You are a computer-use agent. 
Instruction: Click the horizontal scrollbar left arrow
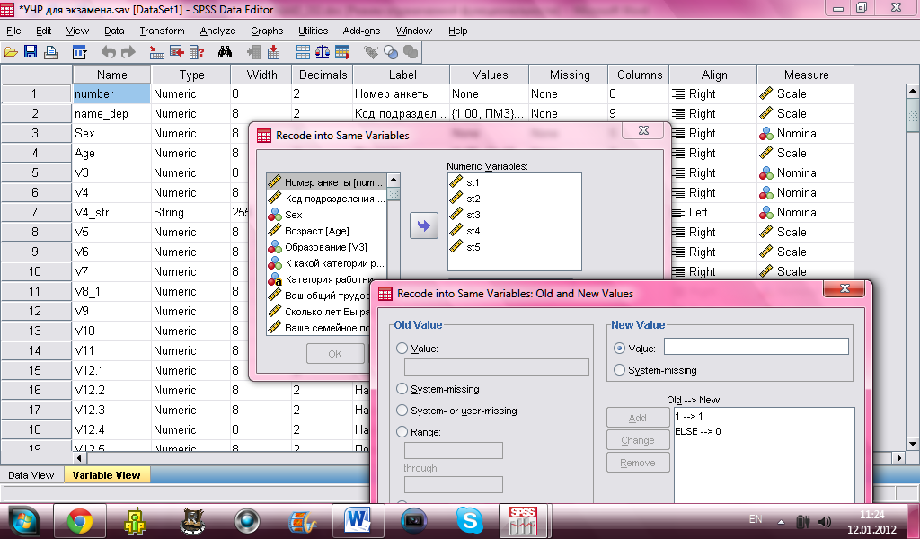click(79, 457)
